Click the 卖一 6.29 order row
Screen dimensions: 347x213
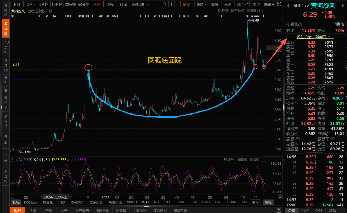click(316, 60)
